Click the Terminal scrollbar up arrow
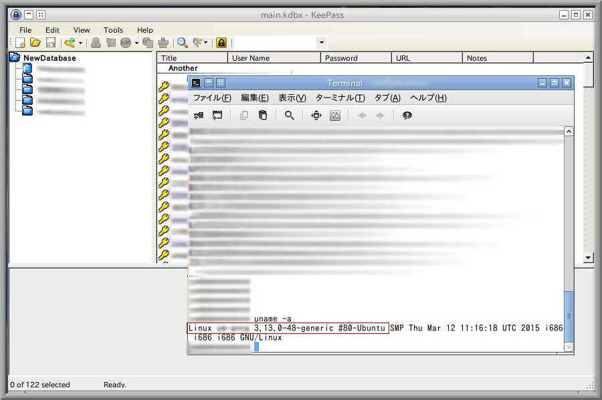 coord(569,132)
